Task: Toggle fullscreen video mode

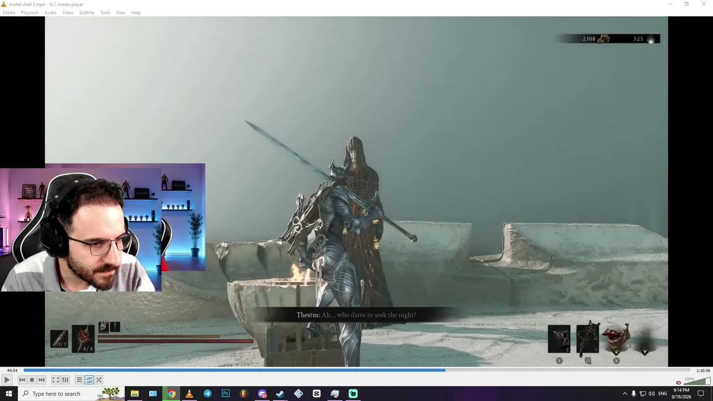Action: pyautogui.click(x=56, y=380)
